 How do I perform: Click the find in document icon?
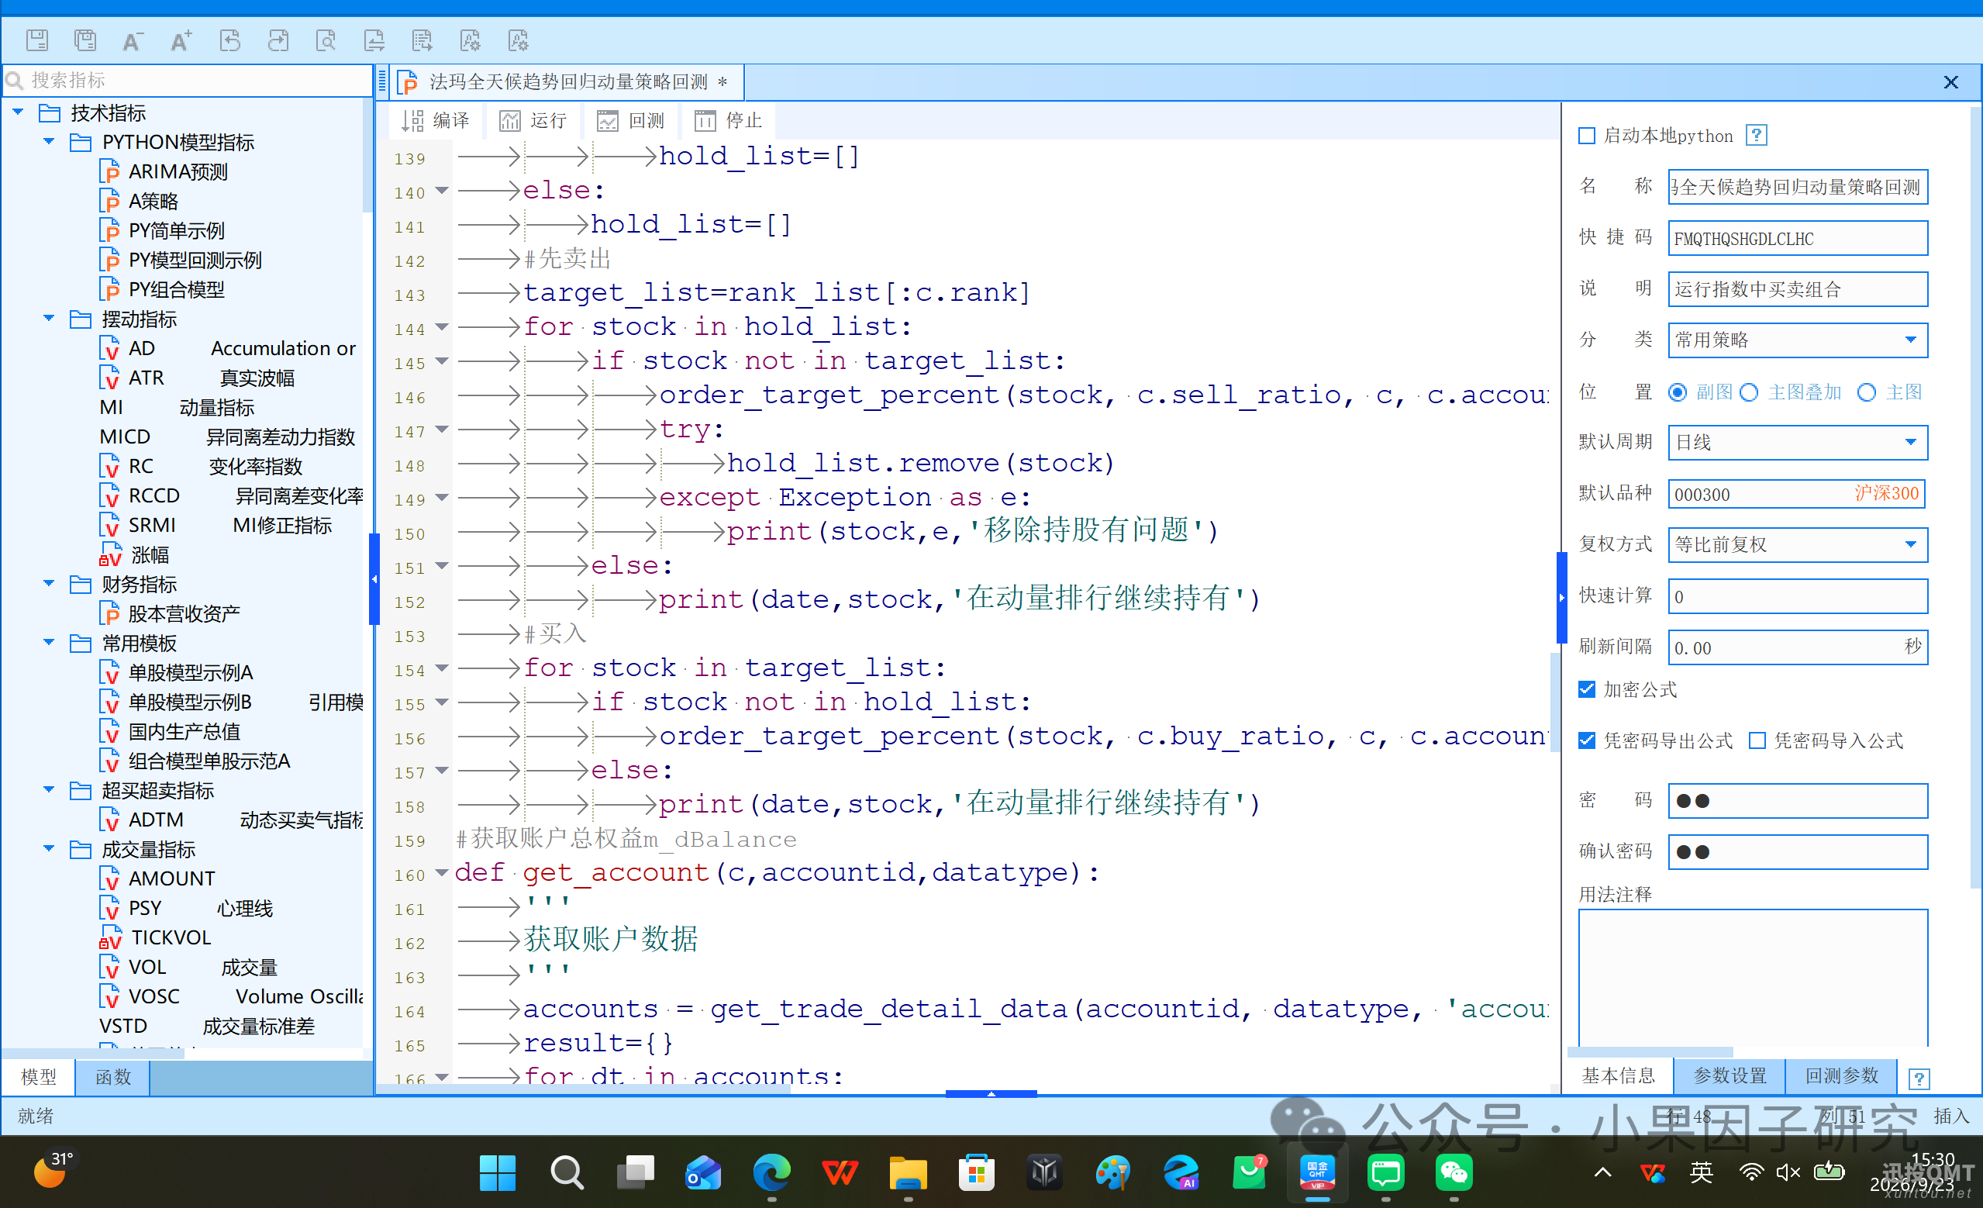(x=326, y=40)
